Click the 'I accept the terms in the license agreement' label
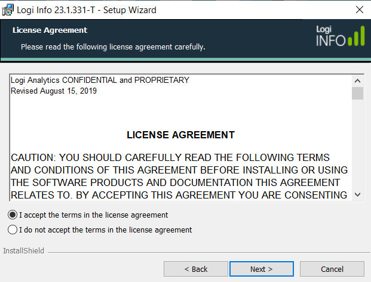 pyautogui.click(x=93, y=215)
